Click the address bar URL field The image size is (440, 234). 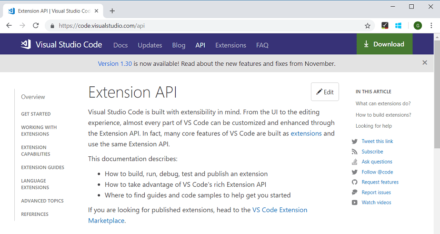coord(190,26)
